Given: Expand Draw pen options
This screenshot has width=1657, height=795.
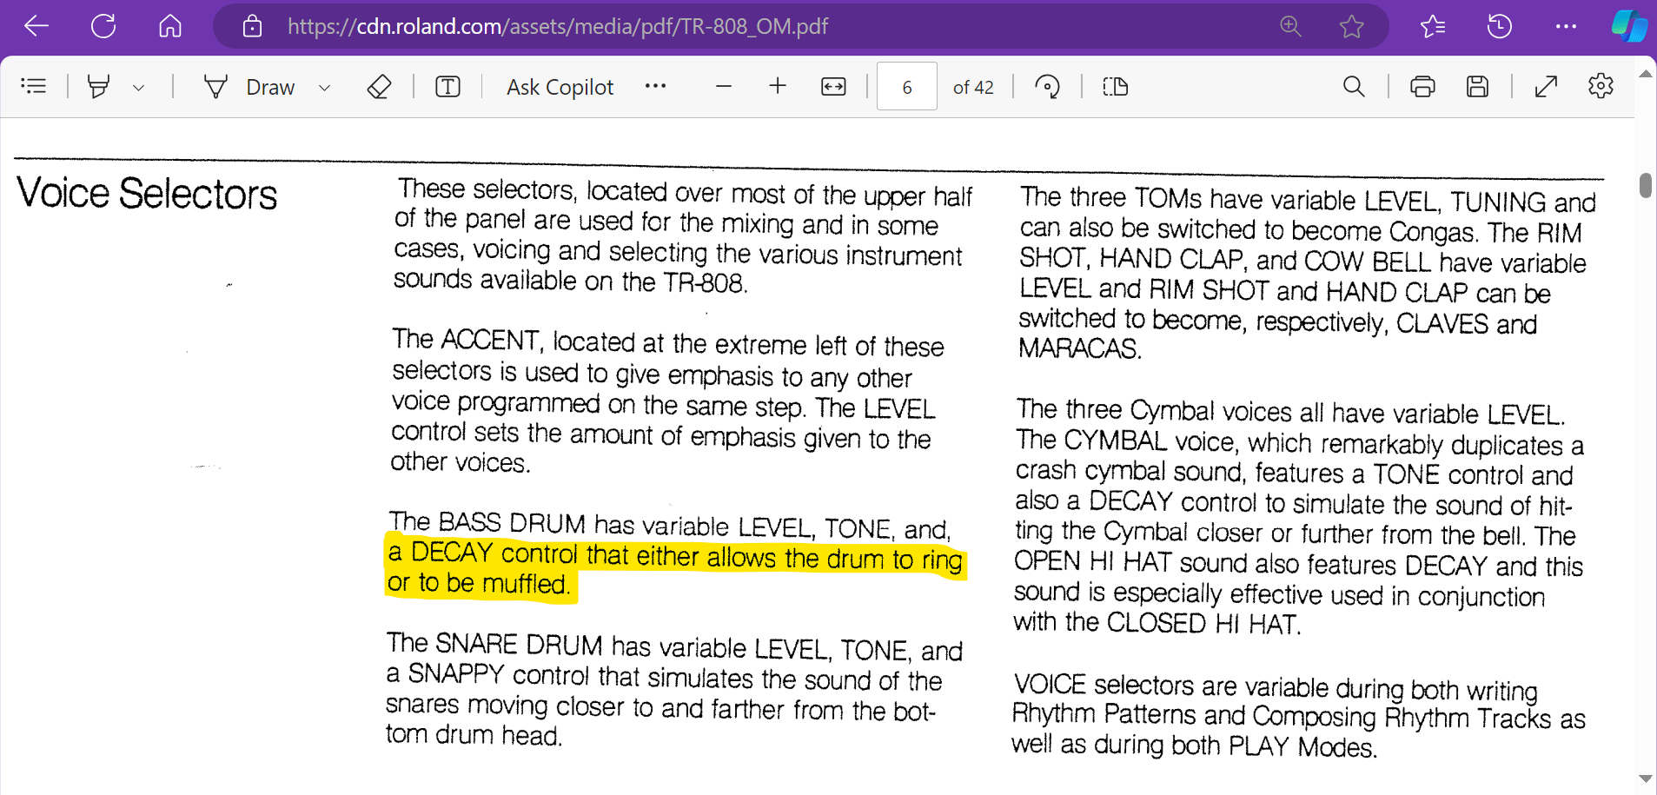Looking at the screenshot, I should point(324,87).
